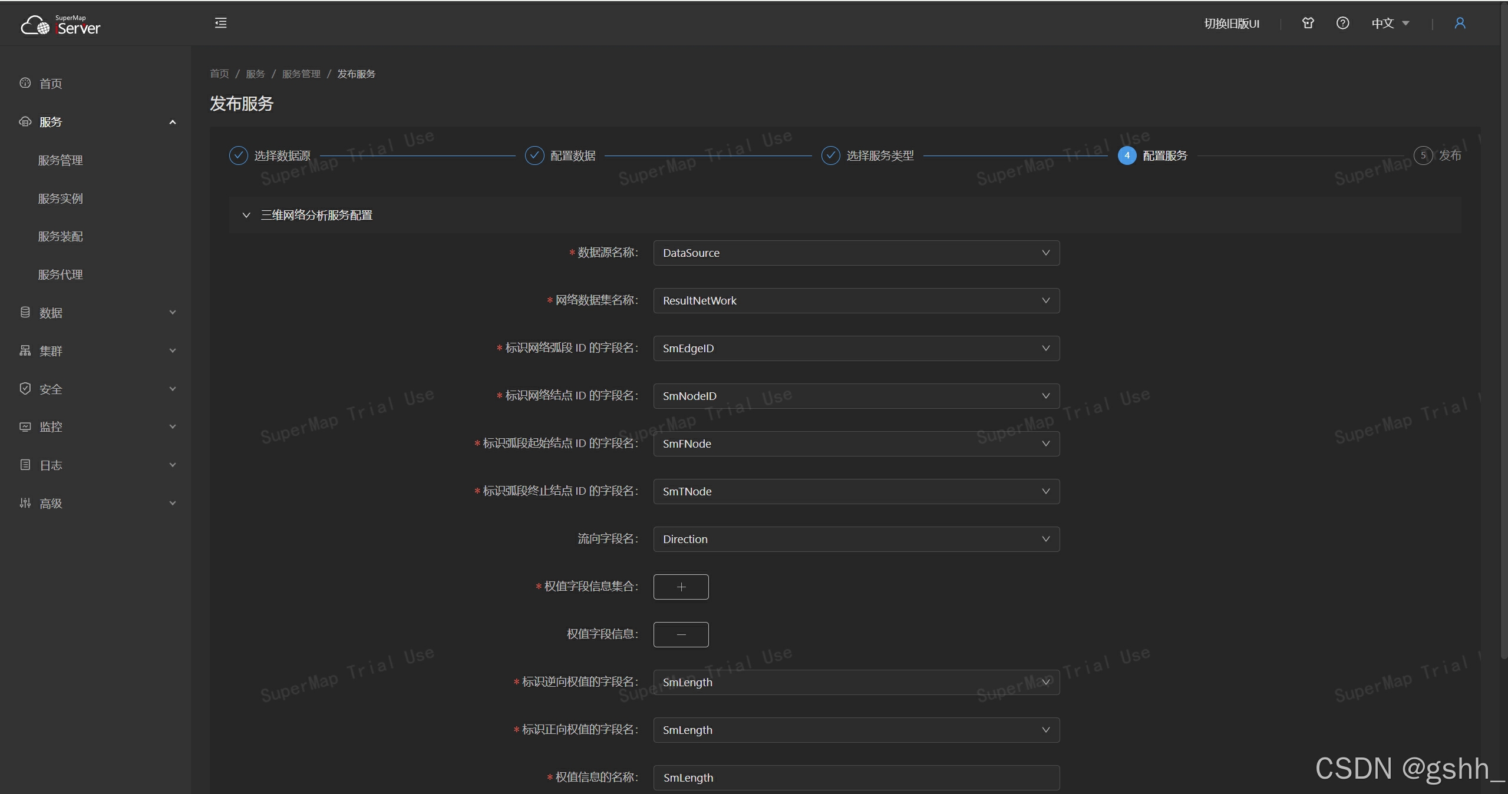Click the skin theme shirt icon
Screen dimensions: 1508x794
coord(1308,23)
